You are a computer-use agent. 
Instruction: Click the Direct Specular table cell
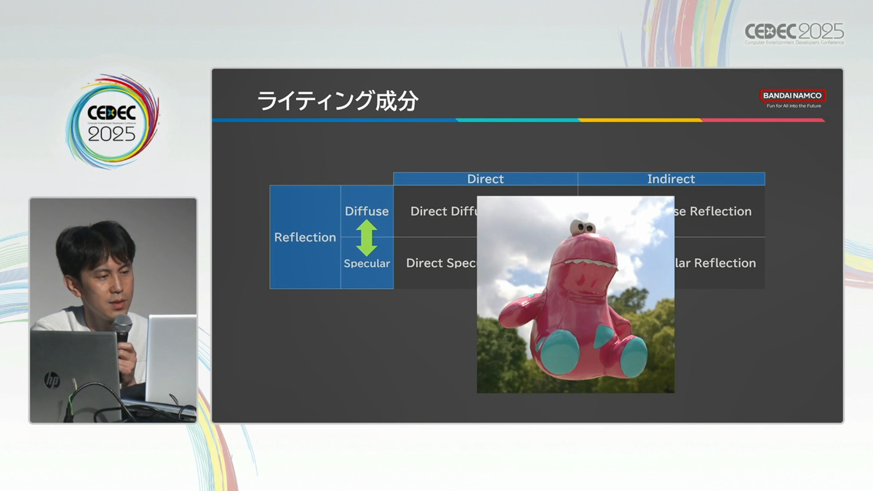(435, 263)
